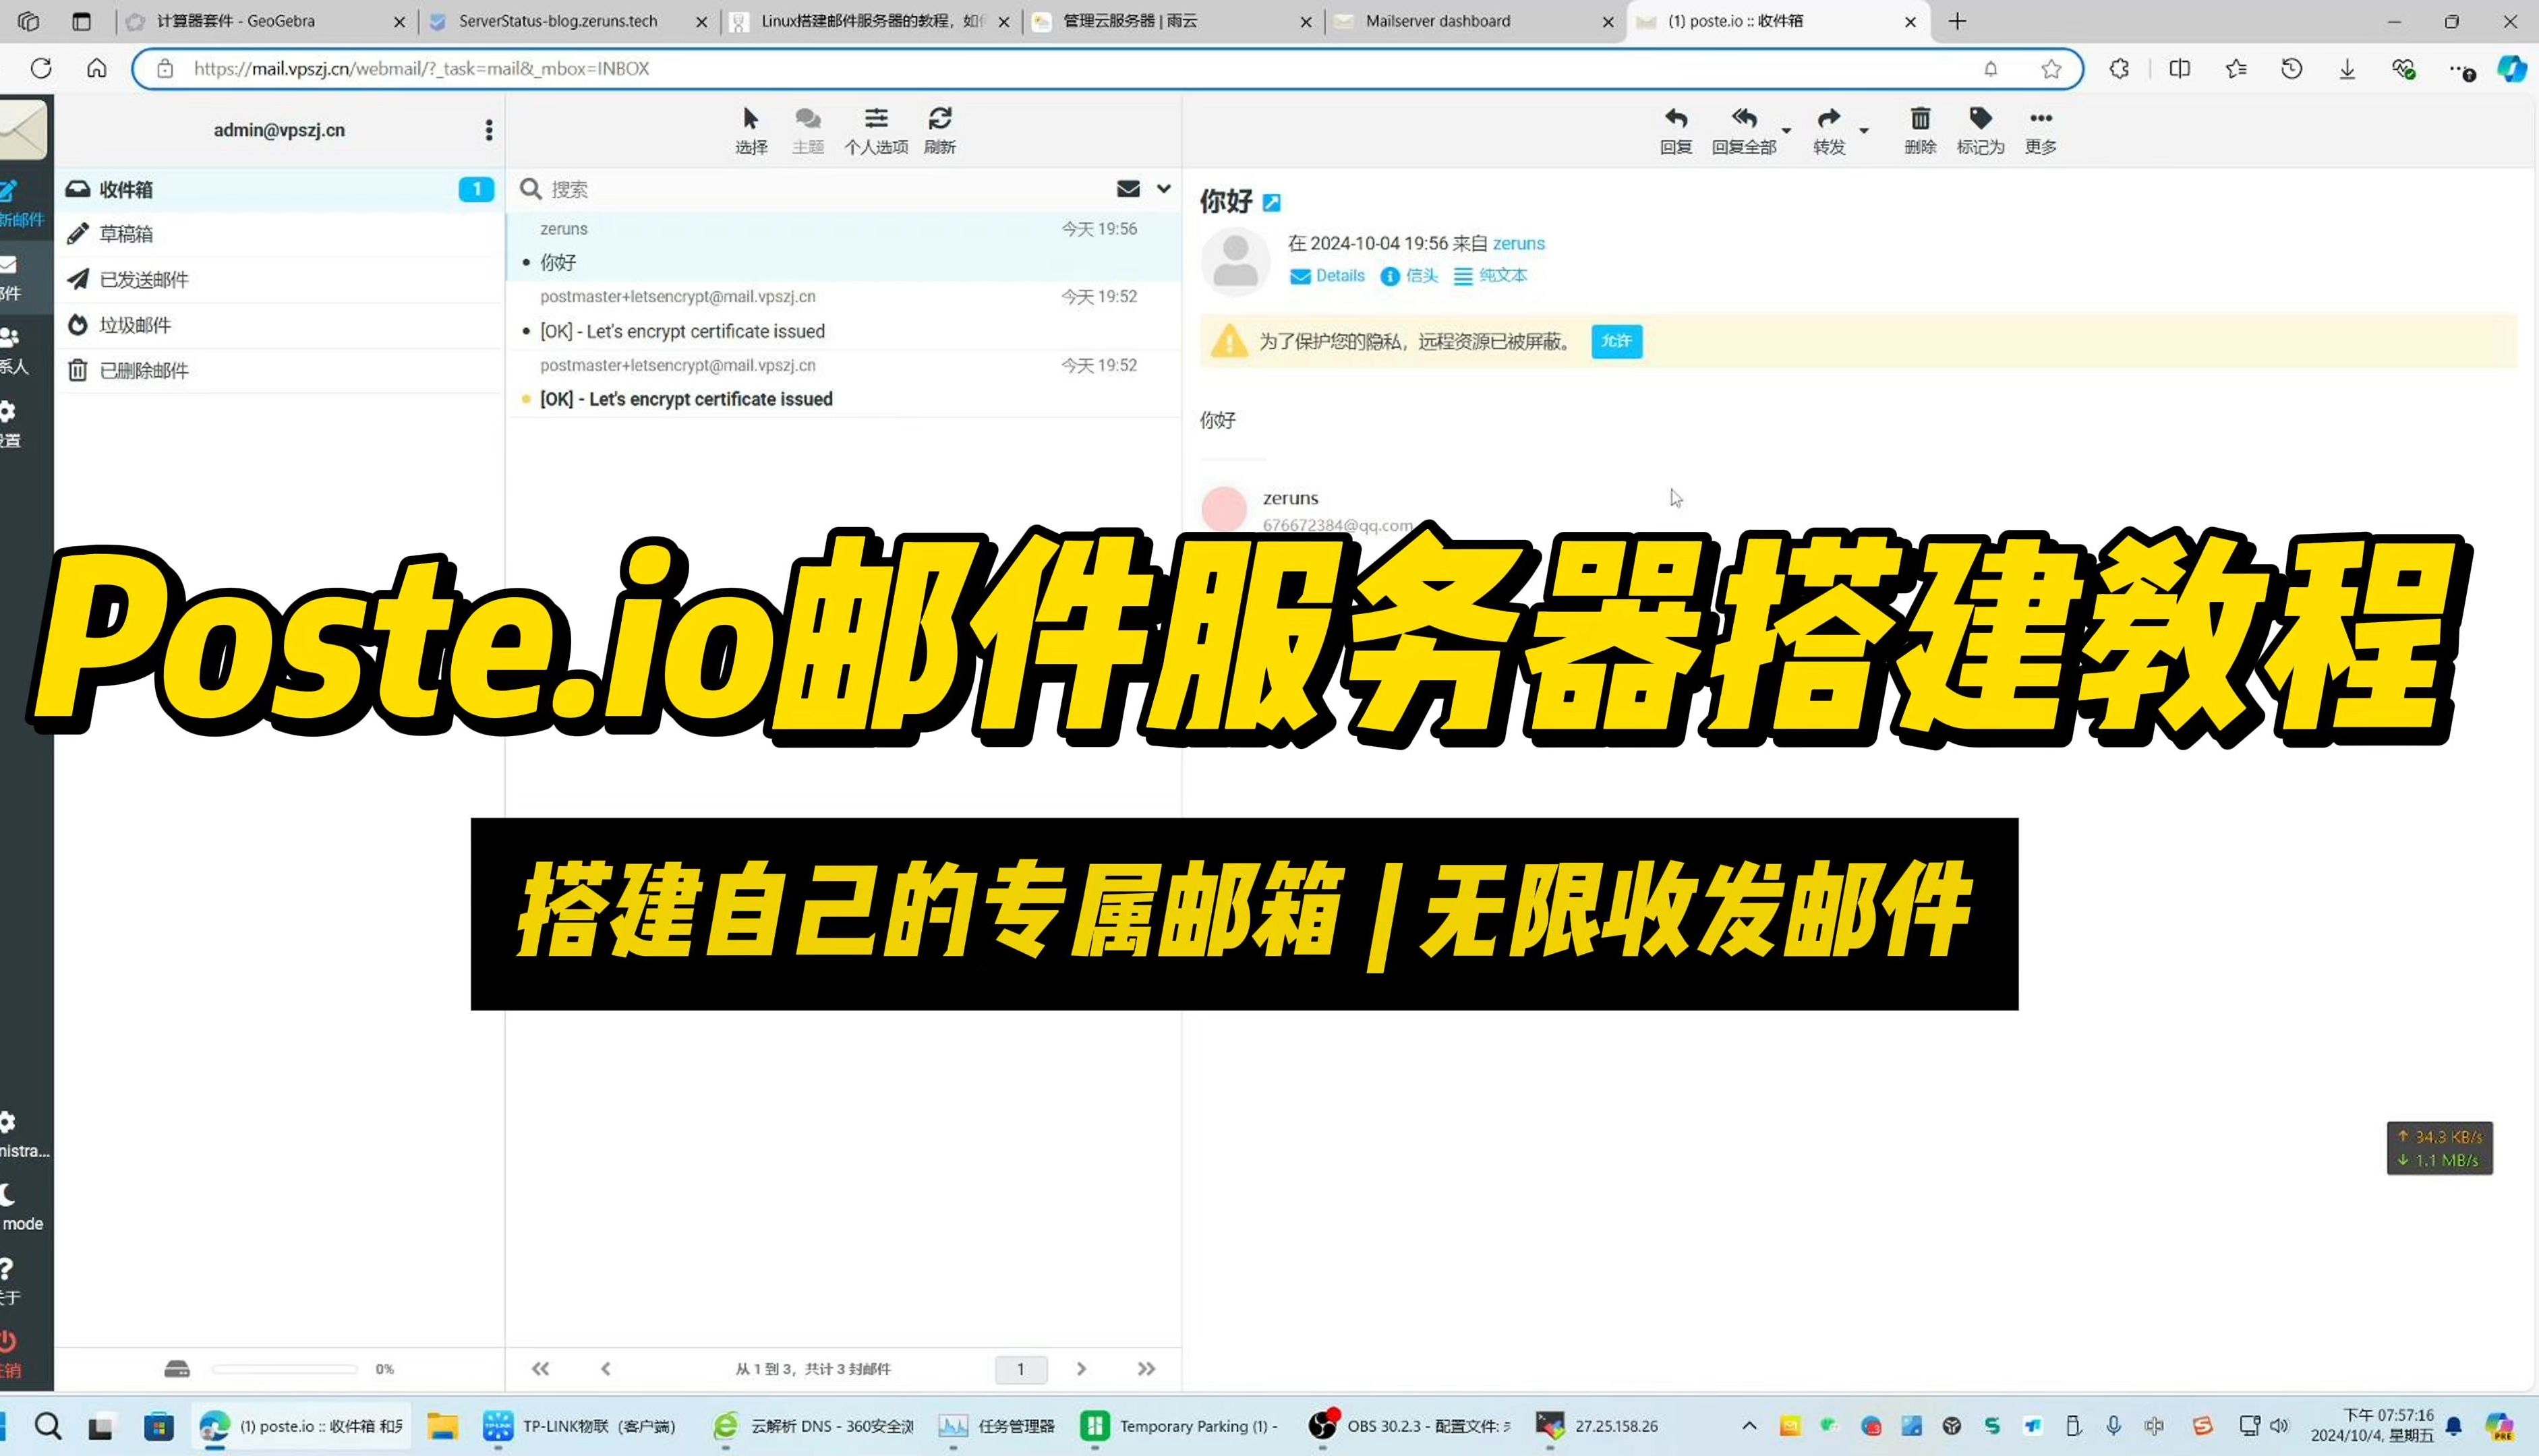Image resolution: width=2539 pixels, height=1456 pixels.
Task: Open OBS 30.2.3 from the taskbar
Action: tap(1409, 1426)
